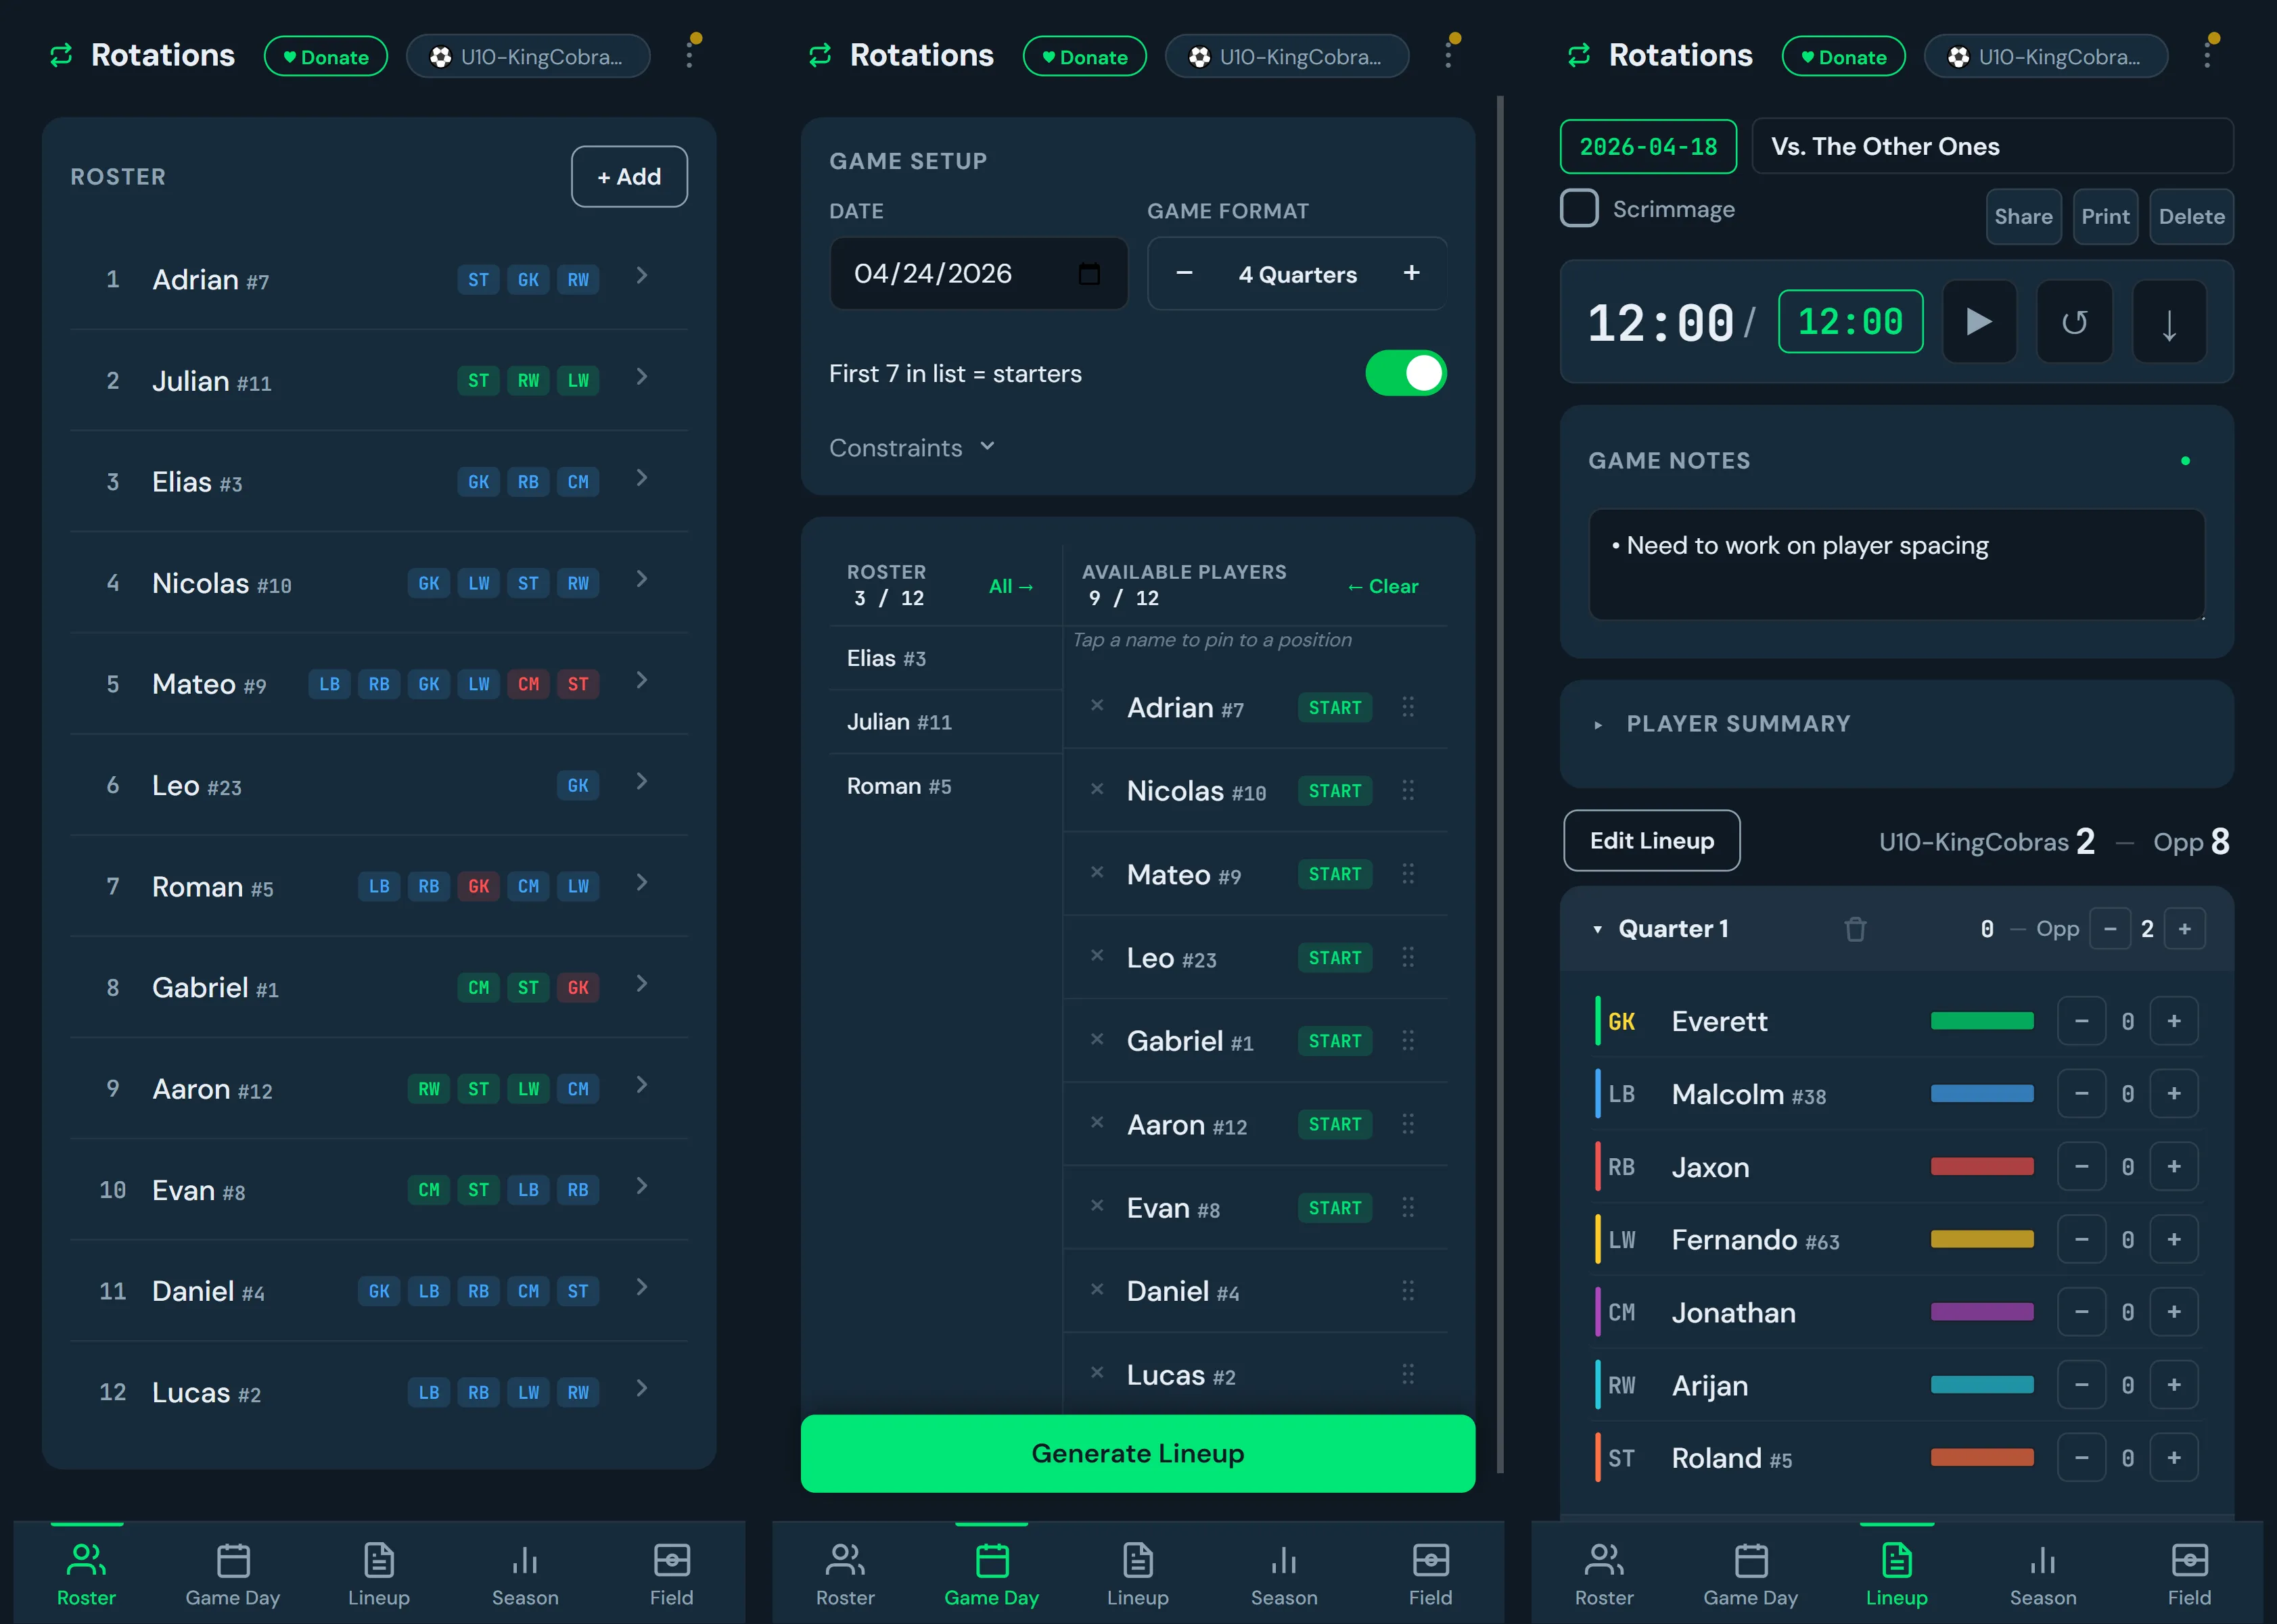Toggle START badge for Evan #8
This screenshot has height=1624, width=2277.
1335,1208
